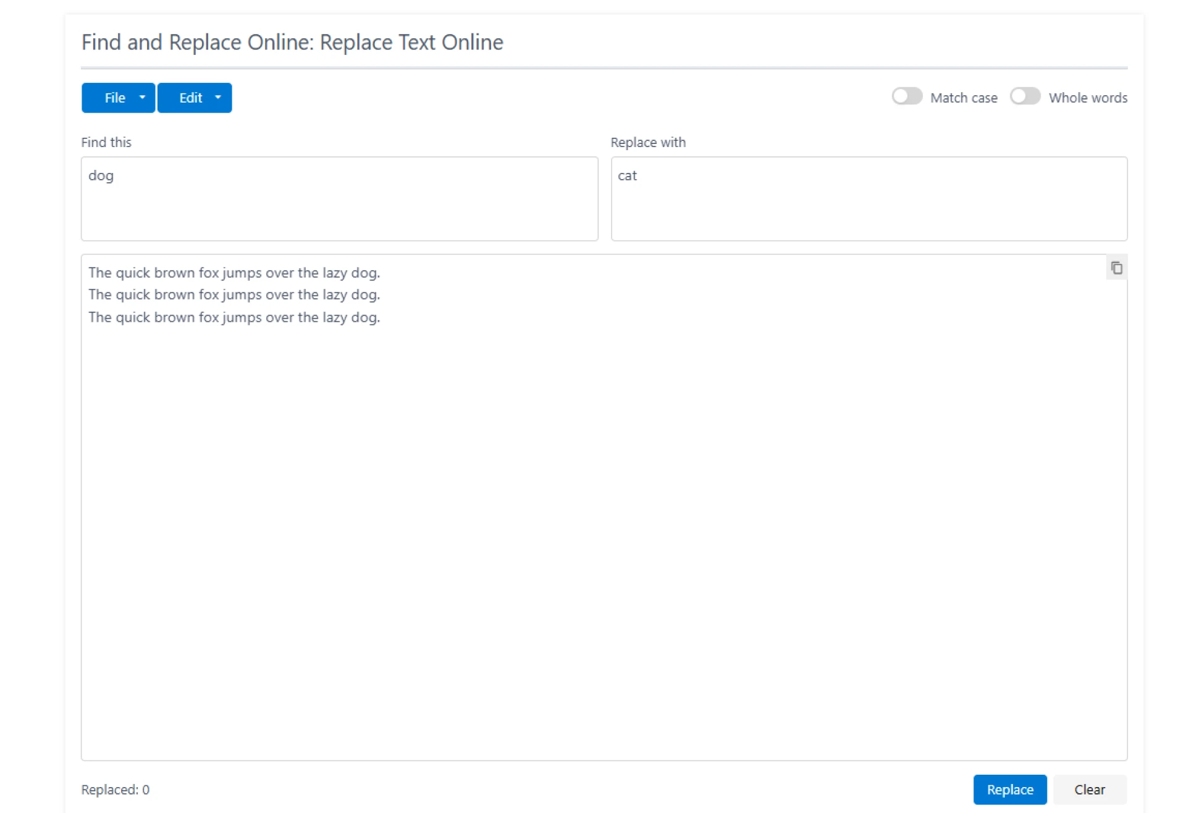This screenshot has width=1186, height=813.
Task: Select the word dog in Find this
Action: (101, 175)
